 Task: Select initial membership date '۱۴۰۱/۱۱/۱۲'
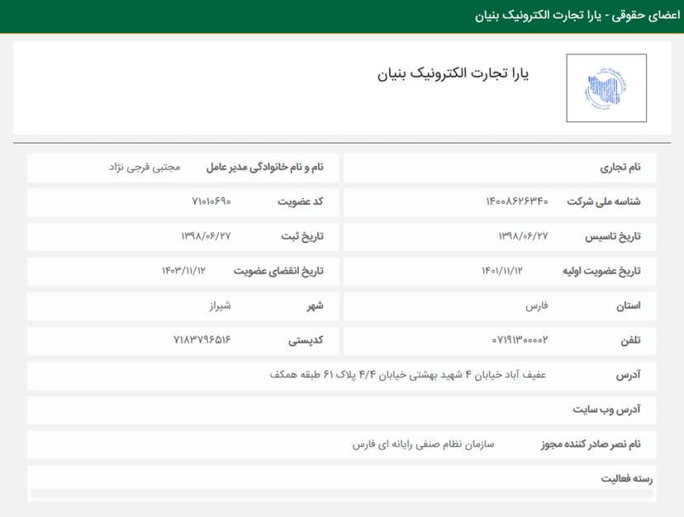point(502,271)
